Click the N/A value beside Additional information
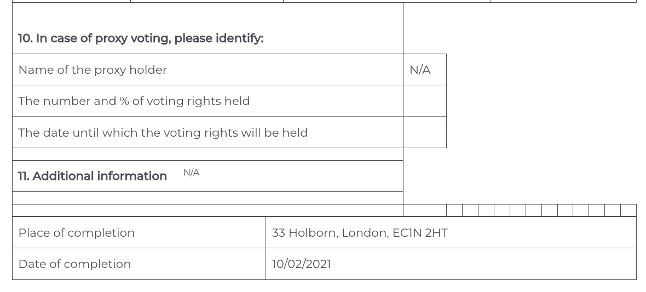The image size is (646, 292). pyautogui.click(x=191, y=173)
